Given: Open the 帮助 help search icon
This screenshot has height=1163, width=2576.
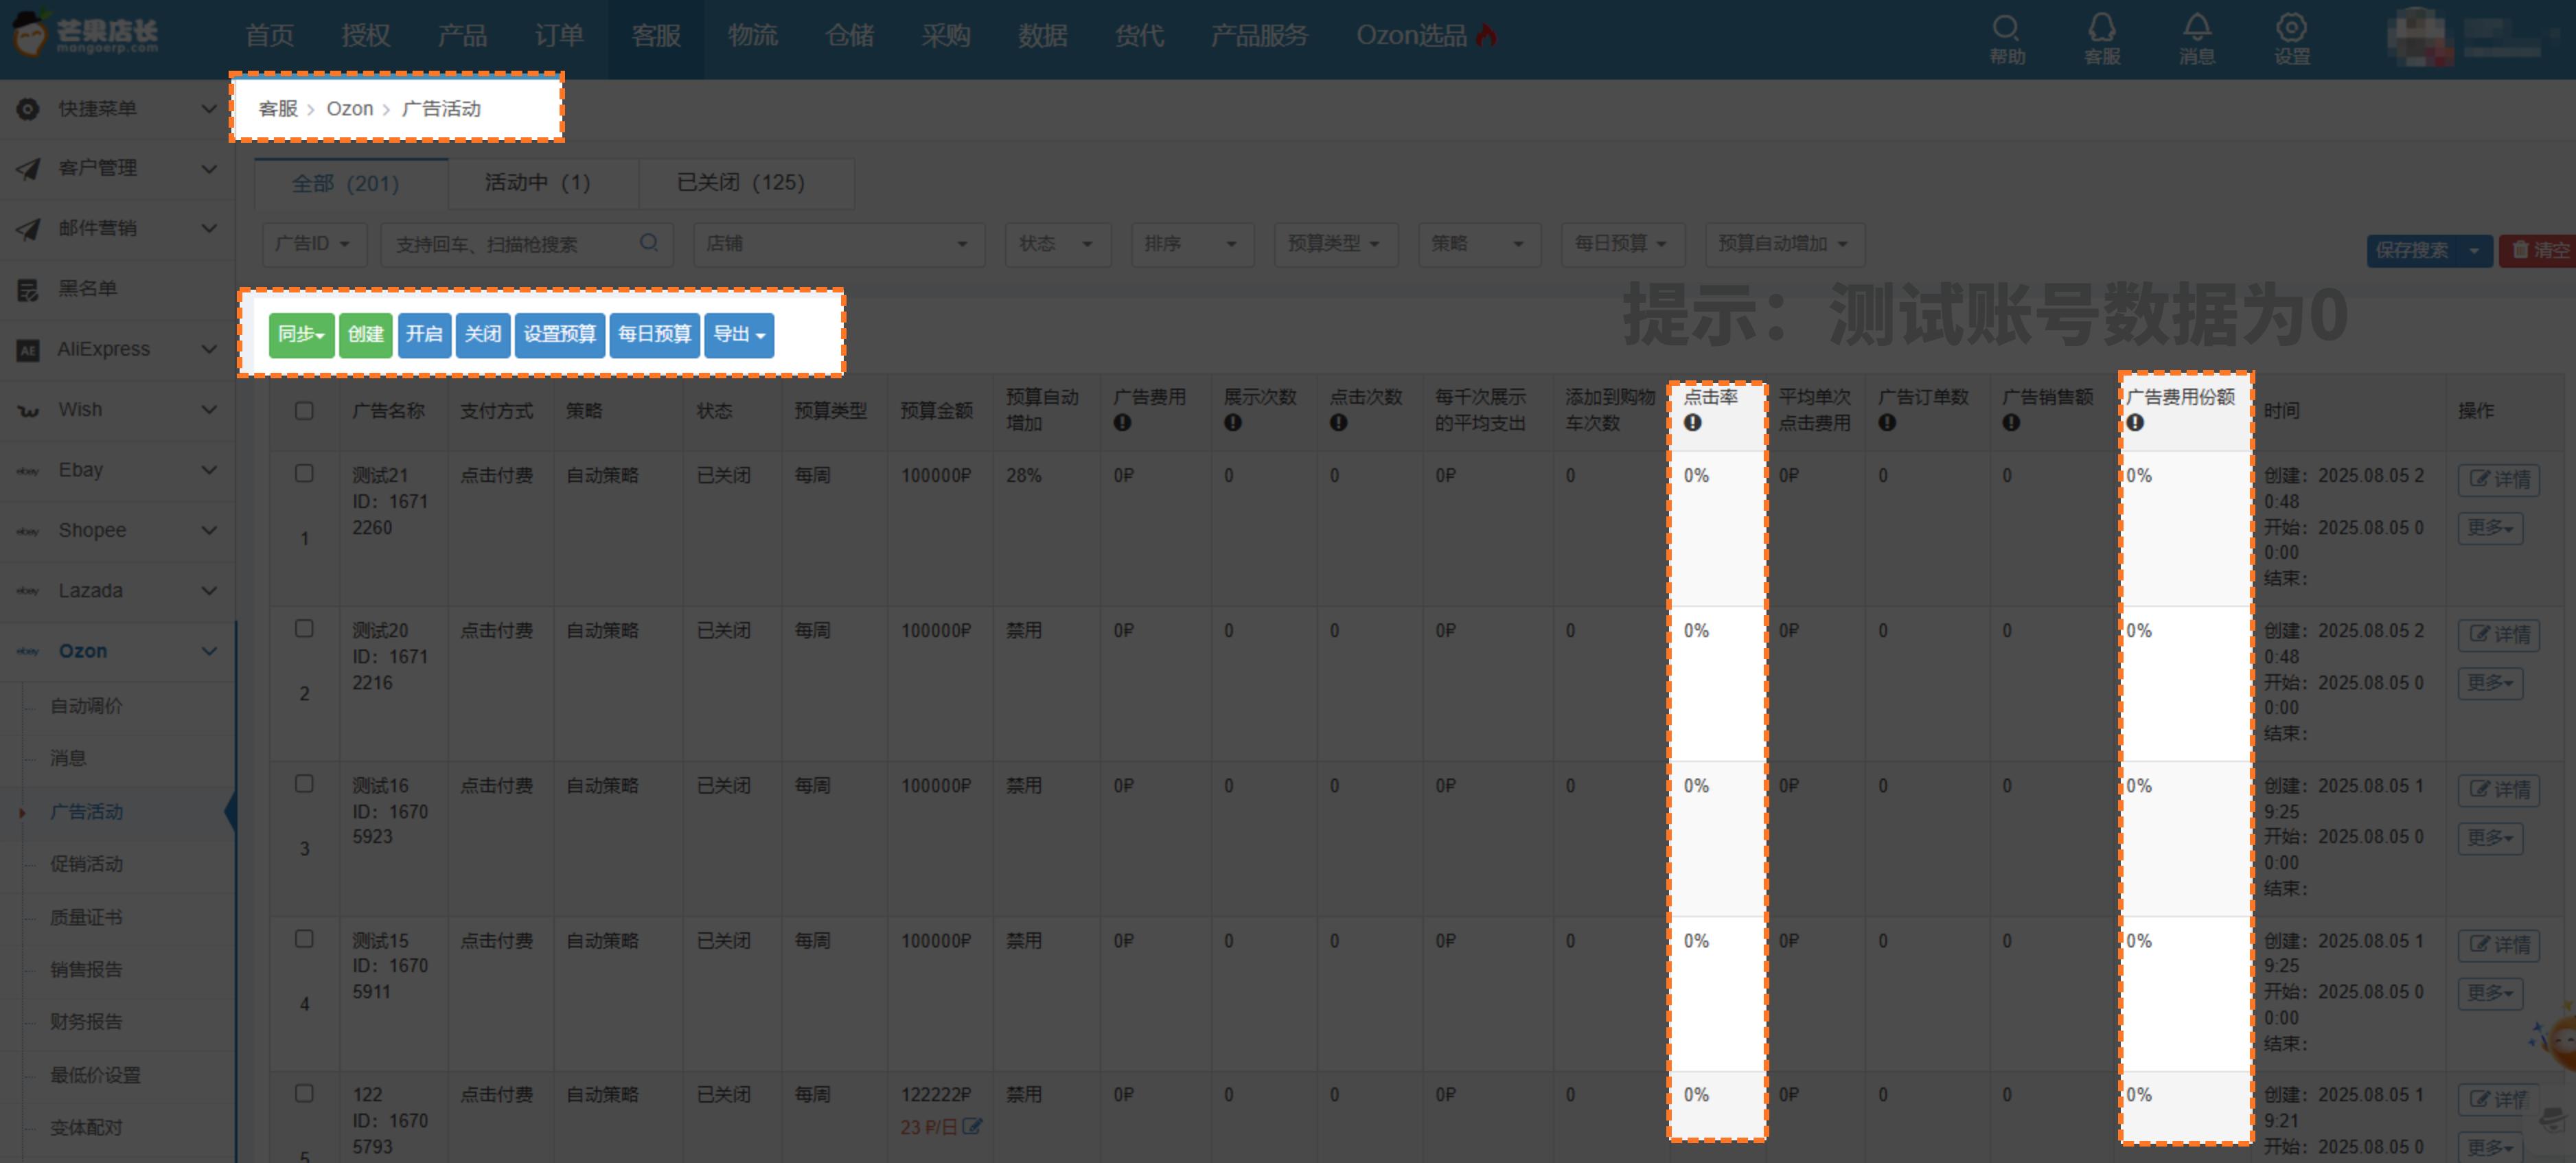Looking at the screenshot, I should click(x=2006, y=28).
